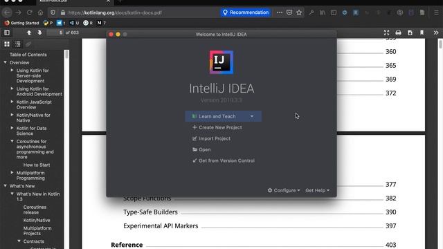Go forward in Firefox
This screenshot has width=443, height=249.
tap(19, 12)
